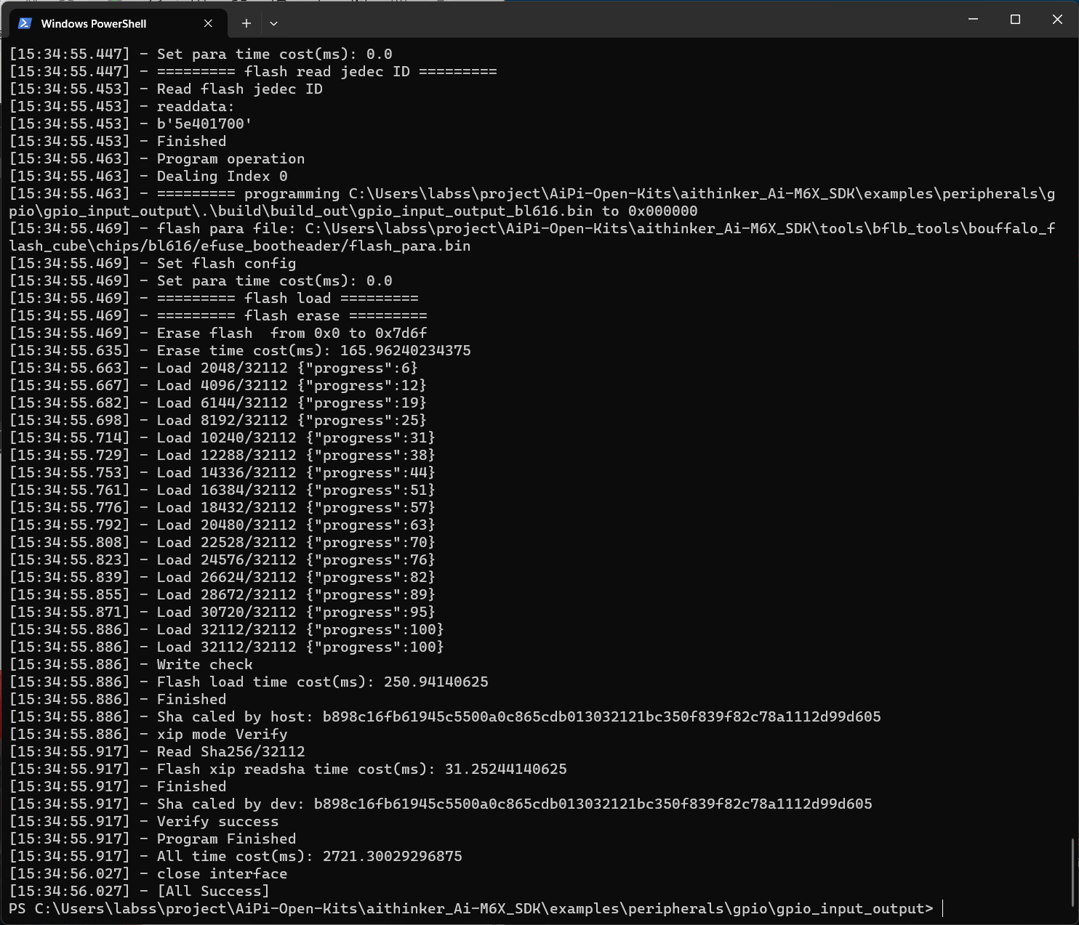The image size is (1079, 925).
Task: Minimize the terminal window
Action: (x=974, y=20)
